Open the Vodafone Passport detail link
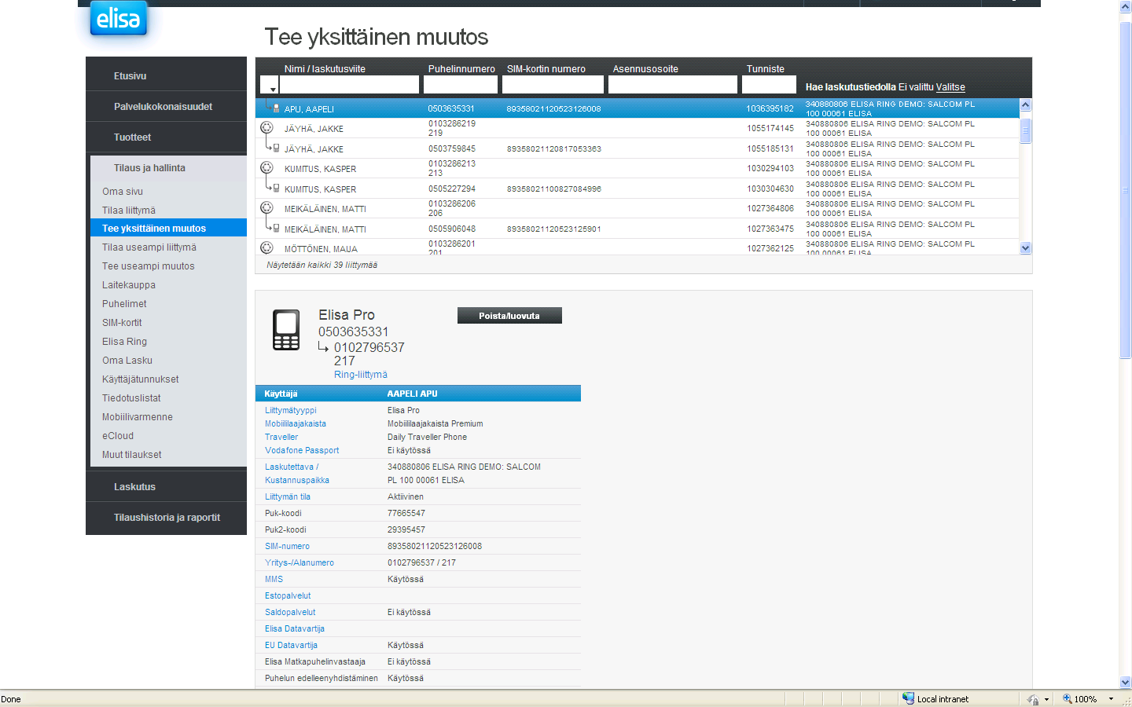 pos(301,450)
